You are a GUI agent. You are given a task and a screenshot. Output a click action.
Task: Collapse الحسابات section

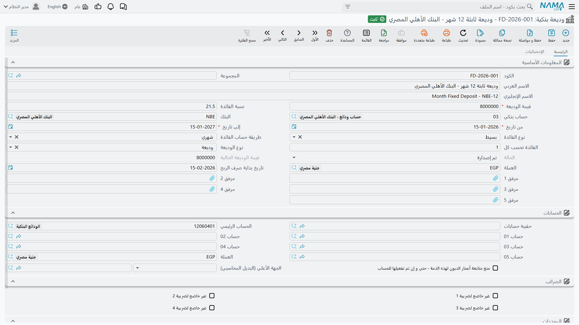[13, 213]
